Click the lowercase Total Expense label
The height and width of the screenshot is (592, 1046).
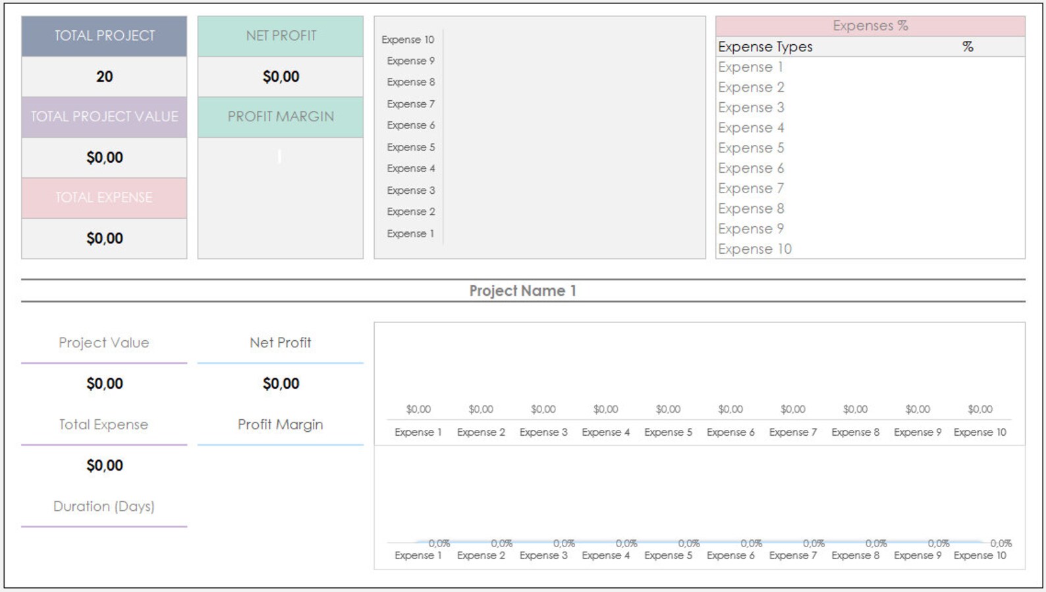104,425
